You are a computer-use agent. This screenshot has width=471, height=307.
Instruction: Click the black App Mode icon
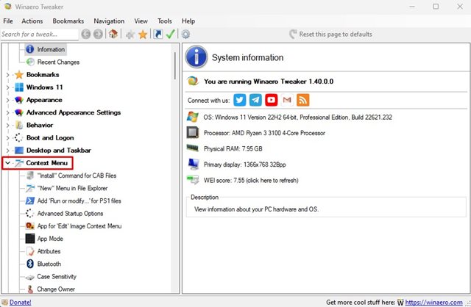[30, 239]
